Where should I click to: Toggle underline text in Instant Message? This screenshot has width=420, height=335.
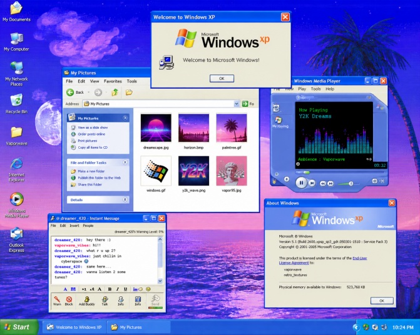pyautogui.click(x=125, y=289)
